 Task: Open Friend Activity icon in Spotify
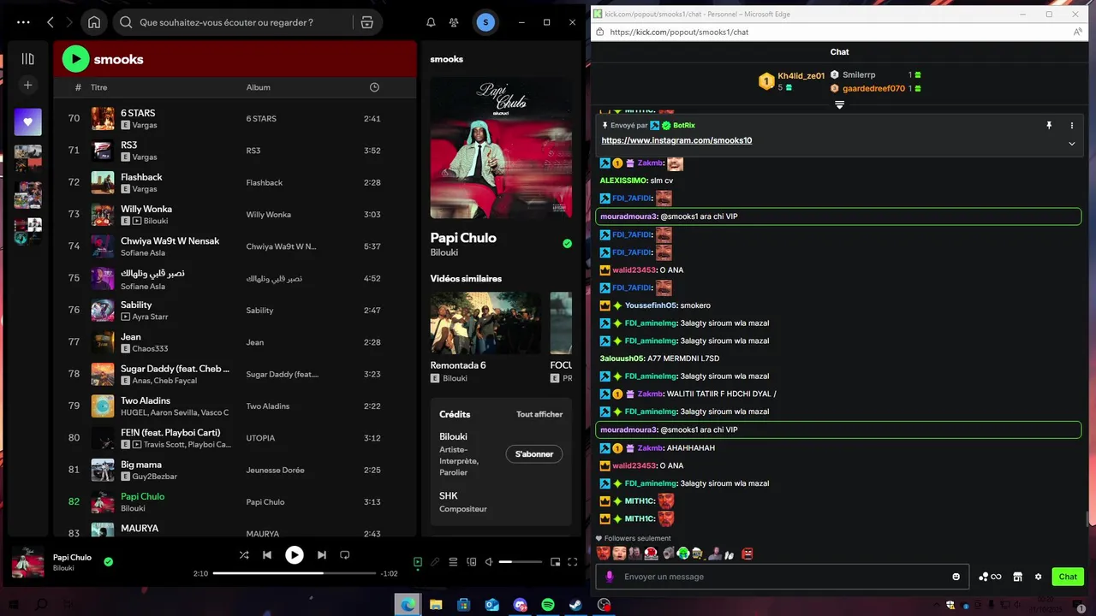click(x=454, y=22)
